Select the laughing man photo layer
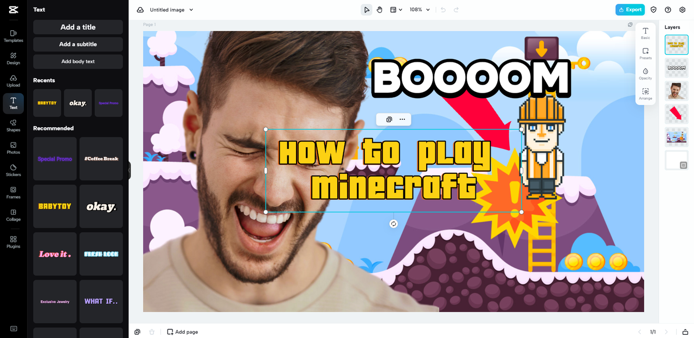Viewport: 694px width, 338px height. [x=677, y=91]
